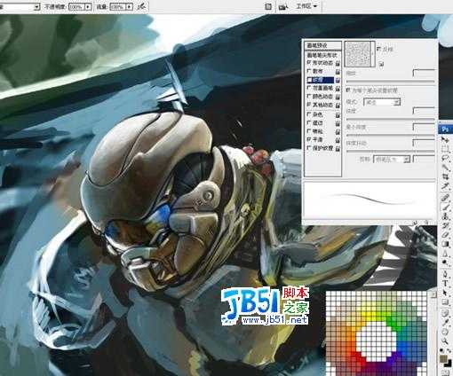Create new preset icon beside texture thumbnail
Image resolution: width=453 pixels, height=376 pixels.
click(381, 64)
